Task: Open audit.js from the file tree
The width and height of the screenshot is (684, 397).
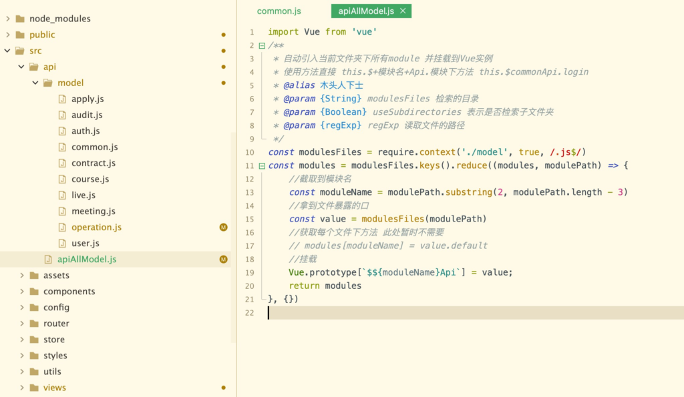Action: point(87,115)
